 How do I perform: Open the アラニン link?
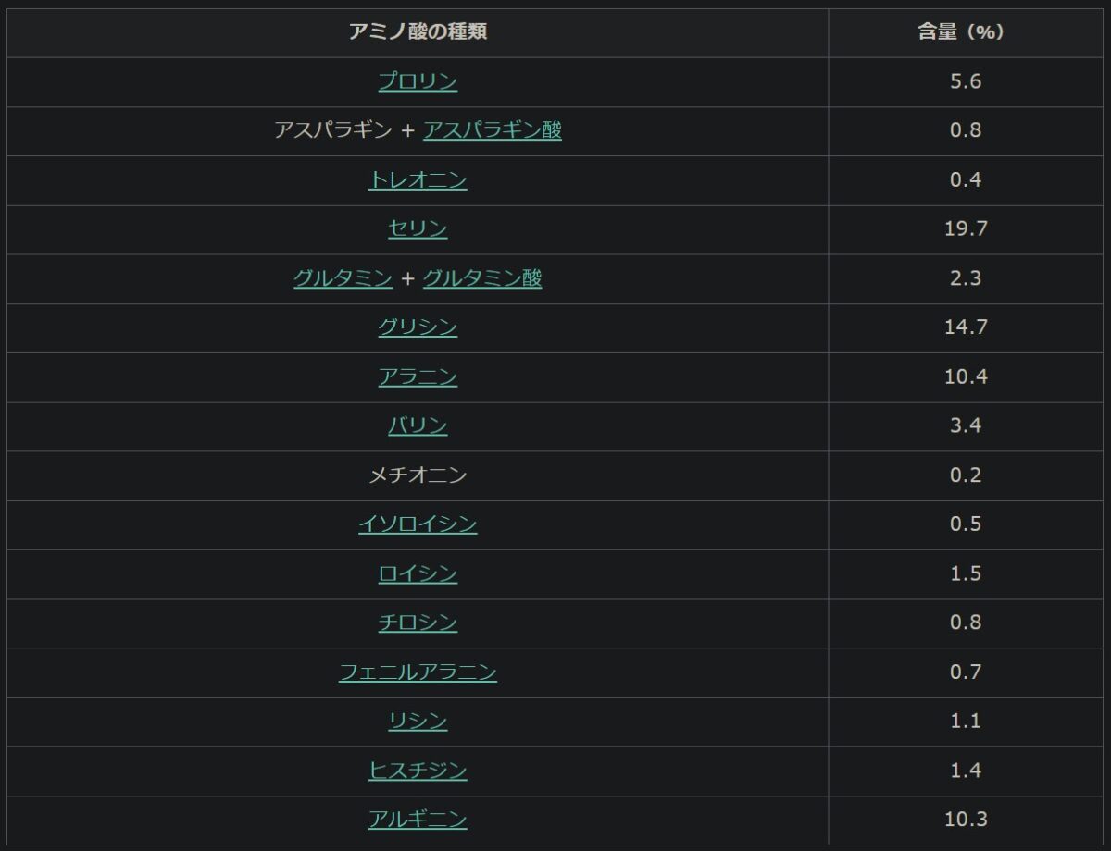click(x=418, y=376)
